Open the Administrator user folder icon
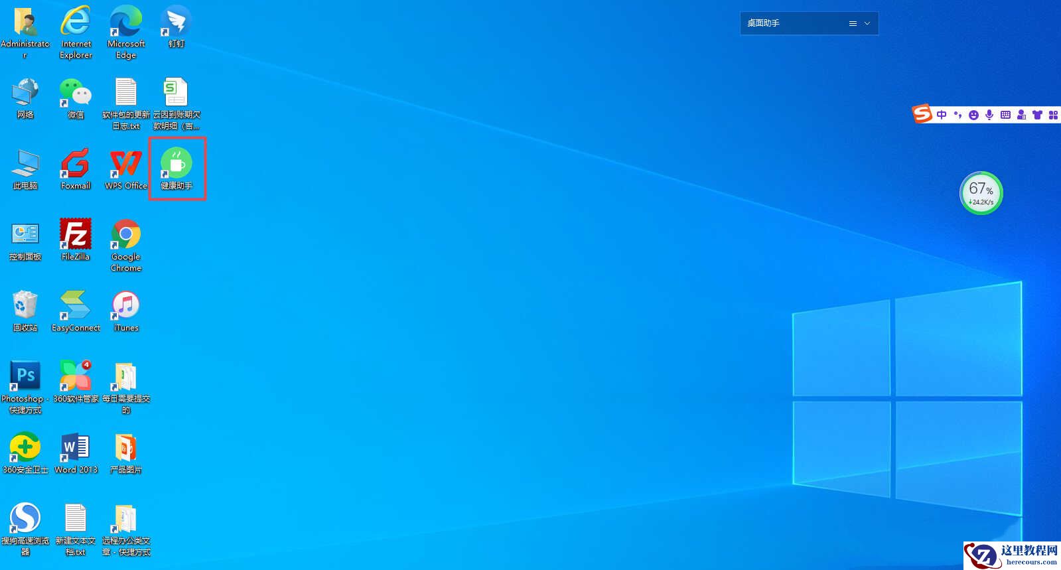The width and height of the screenshot is (1061, 570). [x=25, y=23]
